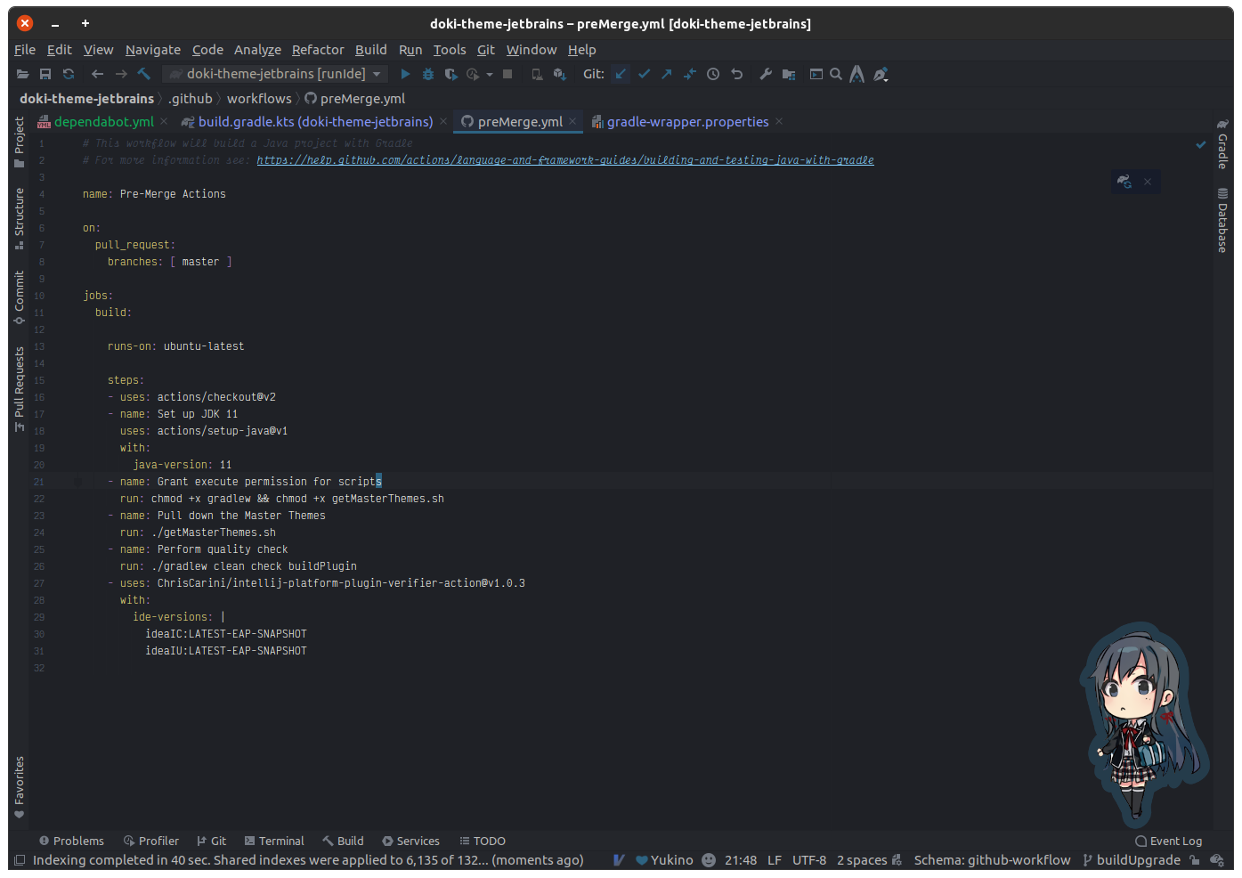
Task: Click the Search Everywhere magnifier icon
Action: [x=836, y=74]
